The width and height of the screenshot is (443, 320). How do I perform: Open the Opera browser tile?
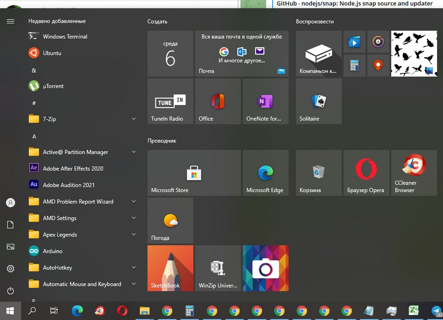366,173
